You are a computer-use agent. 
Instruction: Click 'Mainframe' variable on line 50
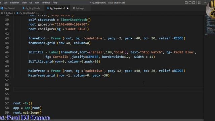click(37, 71)
